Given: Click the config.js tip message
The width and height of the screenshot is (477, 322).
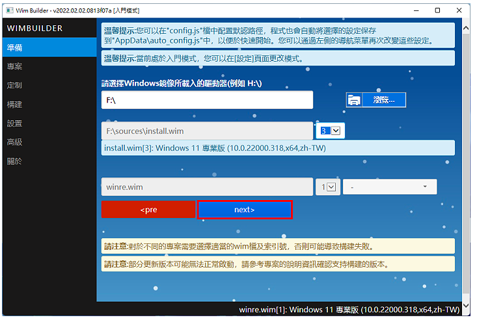Looking at the screenshot, I should coord(278,36).
